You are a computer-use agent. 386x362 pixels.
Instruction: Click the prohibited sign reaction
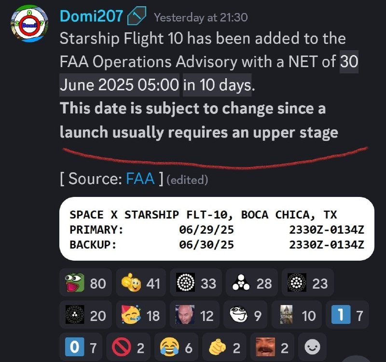point(128,347)
